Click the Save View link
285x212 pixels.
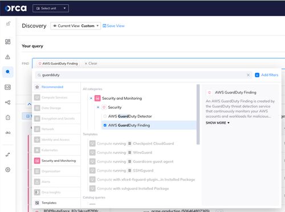click(113, 26)
